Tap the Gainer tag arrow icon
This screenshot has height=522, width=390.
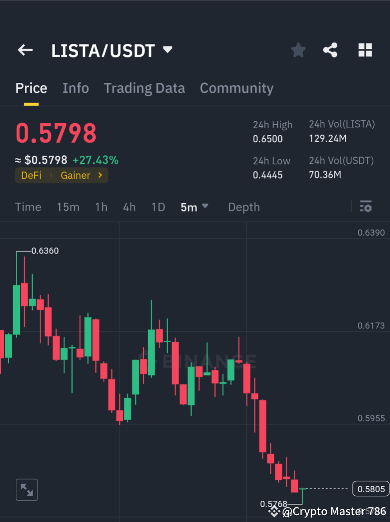[99, 175]
